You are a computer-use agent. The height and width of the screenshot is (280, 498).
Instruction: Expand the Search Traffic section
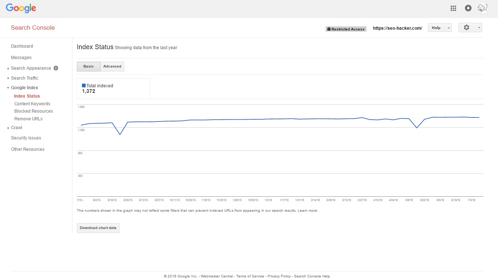click(x=24, y=78)
